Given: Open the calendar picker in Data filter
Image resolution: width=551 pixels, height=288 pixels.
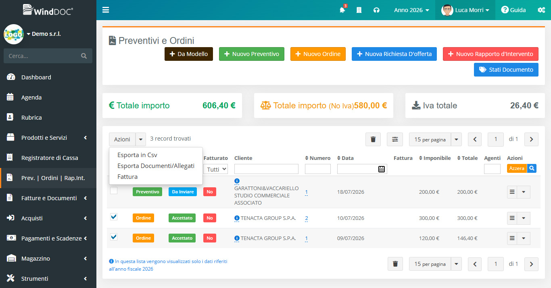Looking at the screenshot, I should click(x=382, y=169).
